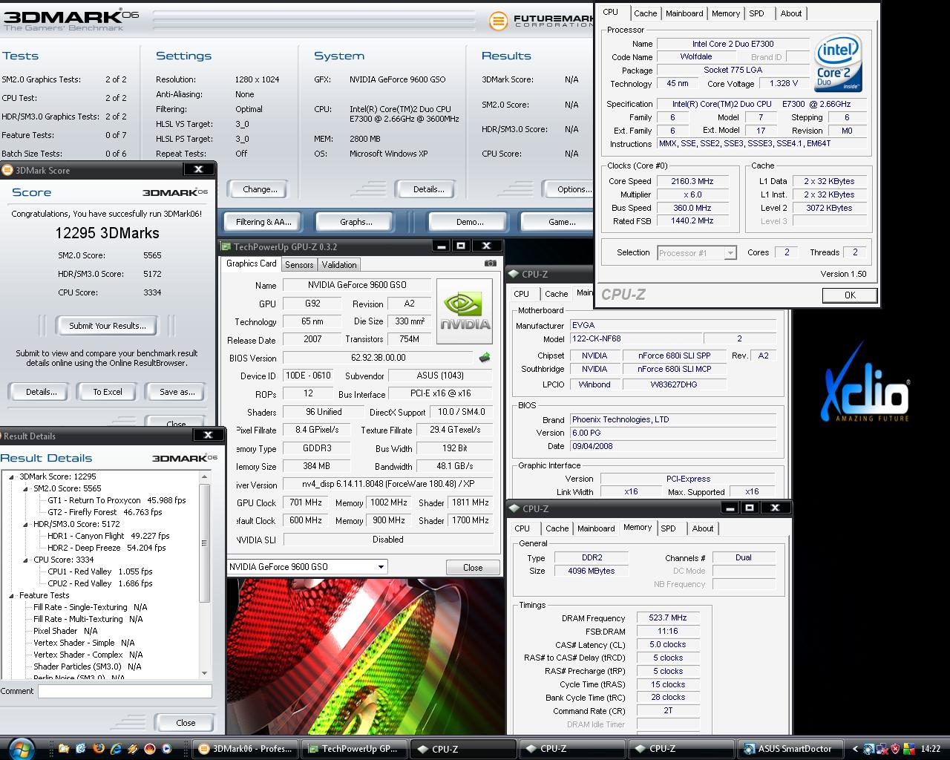The image size is (950, 760).
Task: Open the SPD tab in the bottom CPU-Z window
Action: coord(668,528)
